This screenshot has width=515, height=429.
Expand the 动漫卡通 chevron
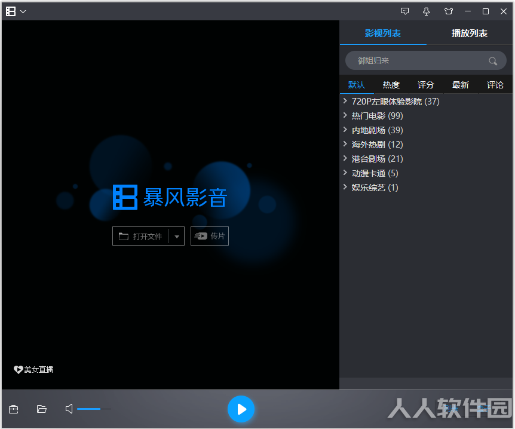click(345, 173)
